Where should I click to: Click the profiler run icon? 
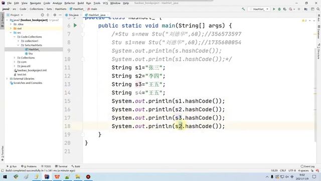290,9
